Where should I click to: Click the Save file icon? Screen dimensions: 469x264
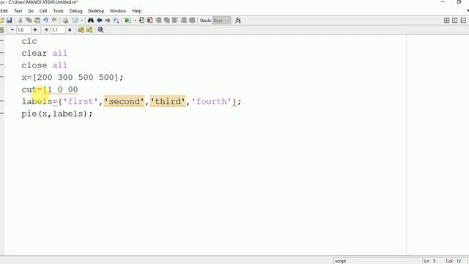click(x=10, y=21)
